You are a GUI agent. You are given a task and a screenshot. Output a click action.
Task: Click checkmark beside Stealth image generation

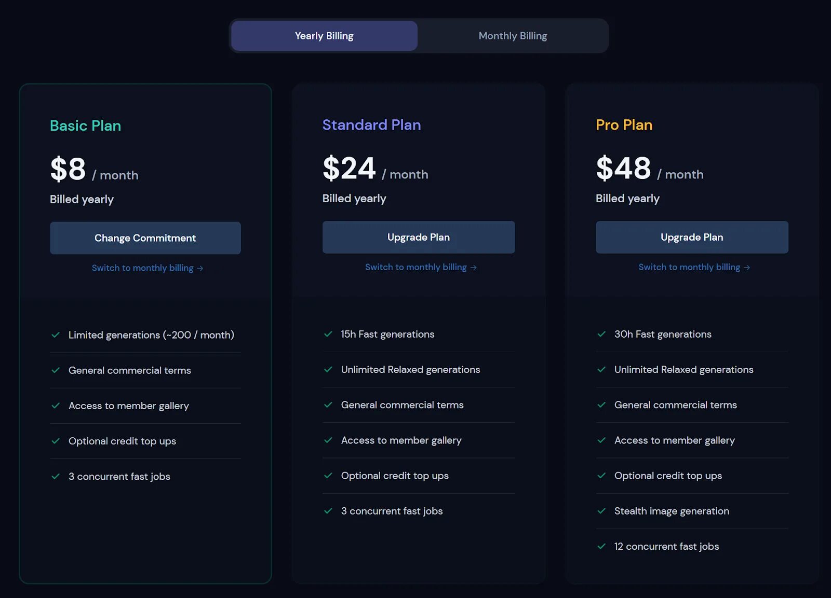601,511
